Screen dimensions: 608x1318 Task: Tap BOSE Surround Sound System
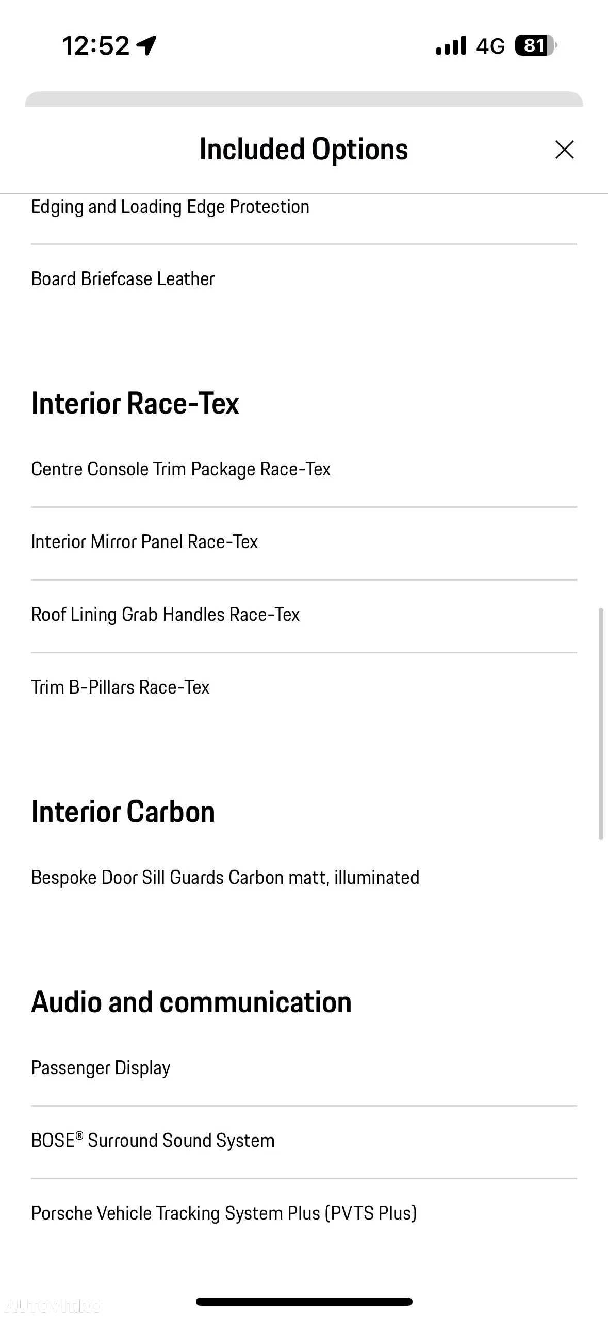click(x=304, y=1141)
